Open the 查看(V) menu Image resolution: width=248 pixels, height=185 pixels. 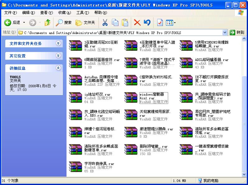coord(47,13)
